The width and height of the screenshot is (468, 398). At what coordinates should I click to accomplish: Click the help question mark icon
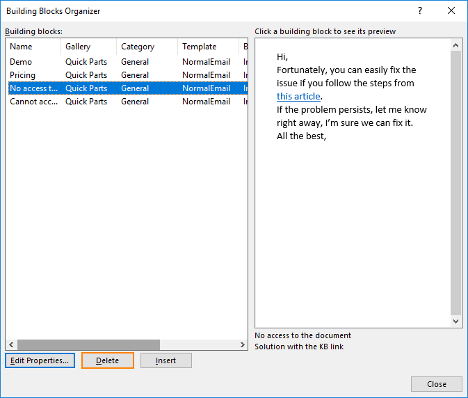[x=420, y=10]
